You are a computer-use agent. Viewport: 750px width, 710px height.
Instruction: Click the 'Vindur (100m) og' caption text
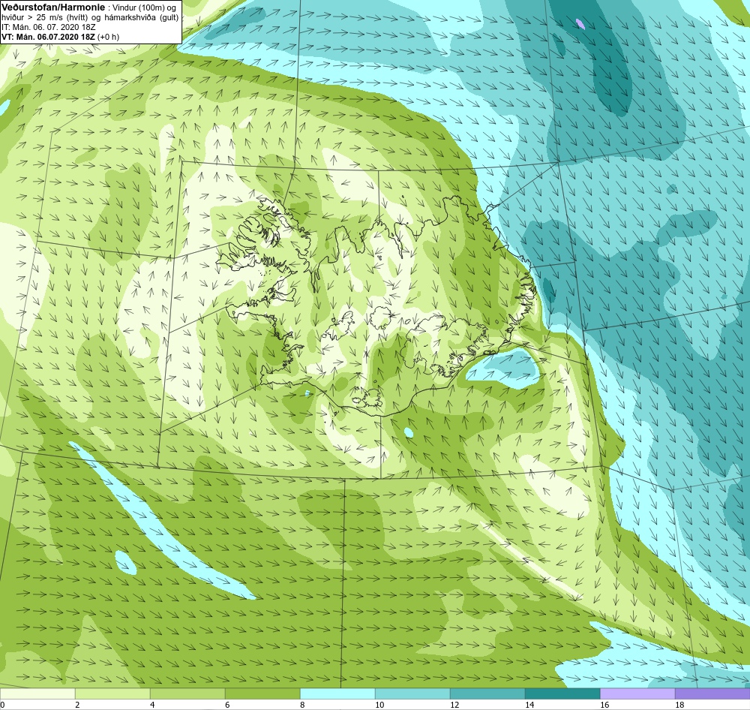click(x=143, y=8)
